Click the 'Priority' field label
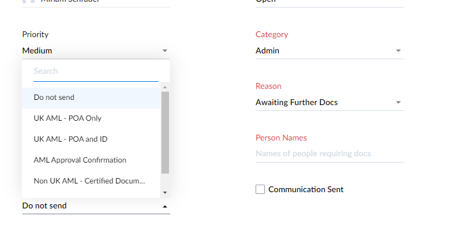Viewport: 467px width, 227px height. click(x=35, y=34)
